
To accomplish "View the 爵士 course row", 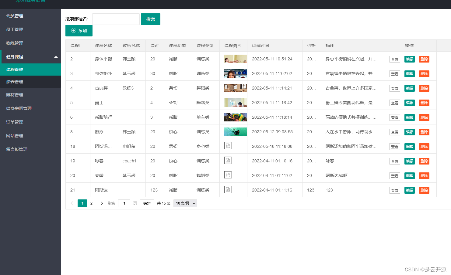I will point(395,103).
